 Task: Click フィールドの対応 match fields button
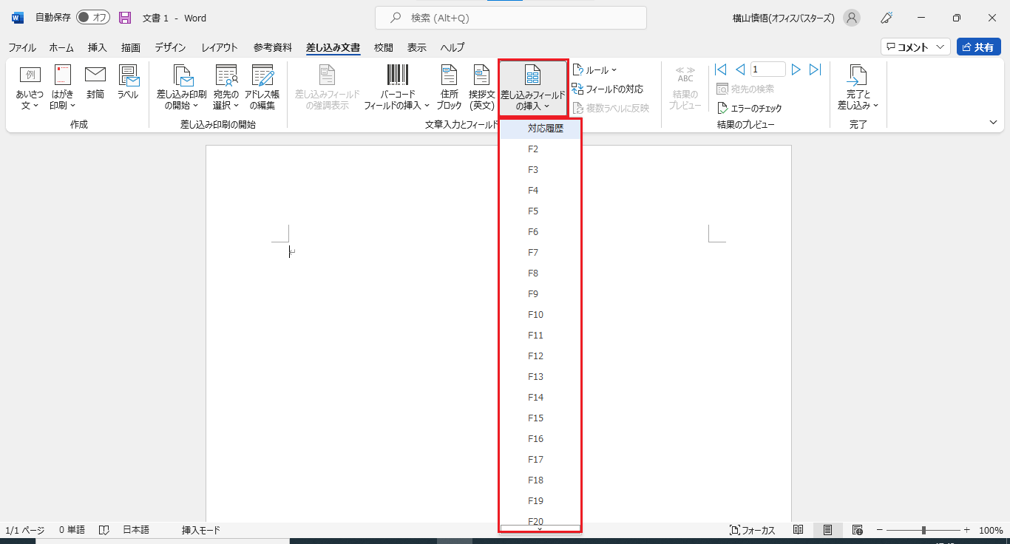pos(608,89)
